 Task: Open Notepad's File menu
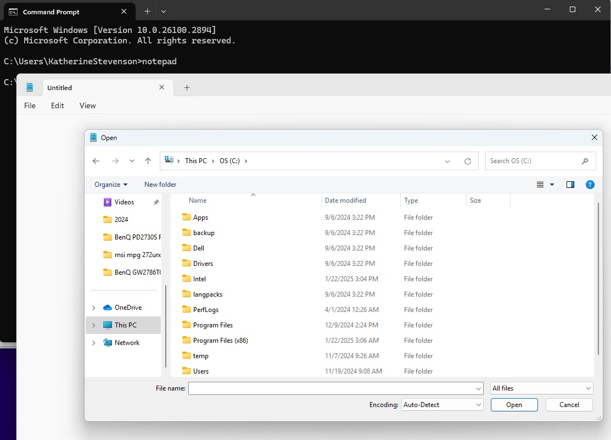tap(30, 105)
